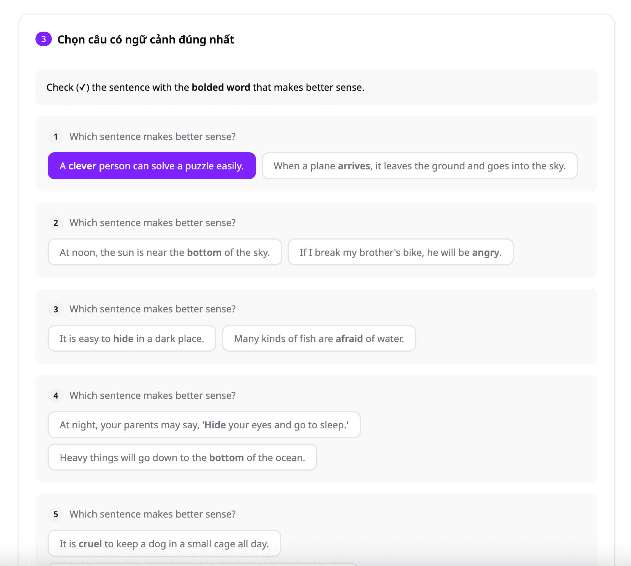Viewport: 631px width, 566px height.
Task: Click the purple exercise number 3 badge
Action: tap(43, 39)
